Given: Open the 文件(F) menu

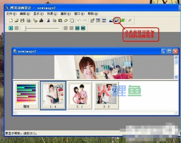Looking at the screenshot, I should [x=11, y=14].
